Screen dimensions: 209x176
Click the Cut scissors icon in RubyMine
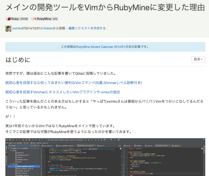click(x=23, y=140)
